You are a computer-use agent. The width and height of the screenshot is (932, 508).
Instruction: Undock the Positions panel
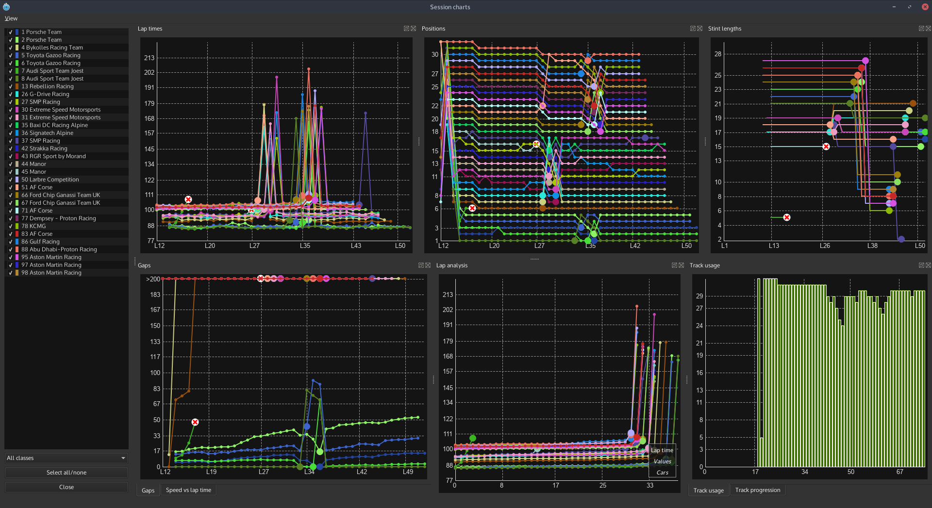pyautogui.click(x=693, y=29)
